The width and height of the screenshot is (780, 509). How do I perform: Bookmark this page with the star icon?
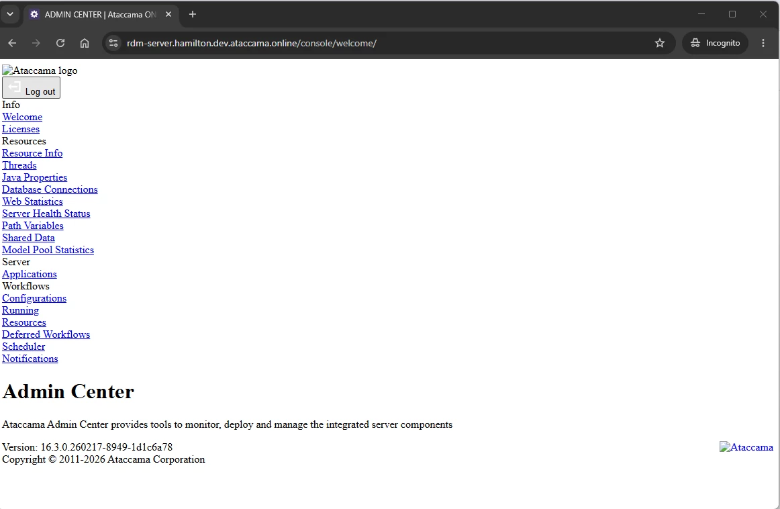click(x=660, y=43)
